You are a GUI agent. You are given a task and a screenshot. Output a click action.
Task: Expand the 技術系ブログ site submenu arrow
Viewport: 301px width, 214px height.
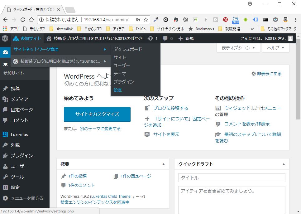coord(105,61)
